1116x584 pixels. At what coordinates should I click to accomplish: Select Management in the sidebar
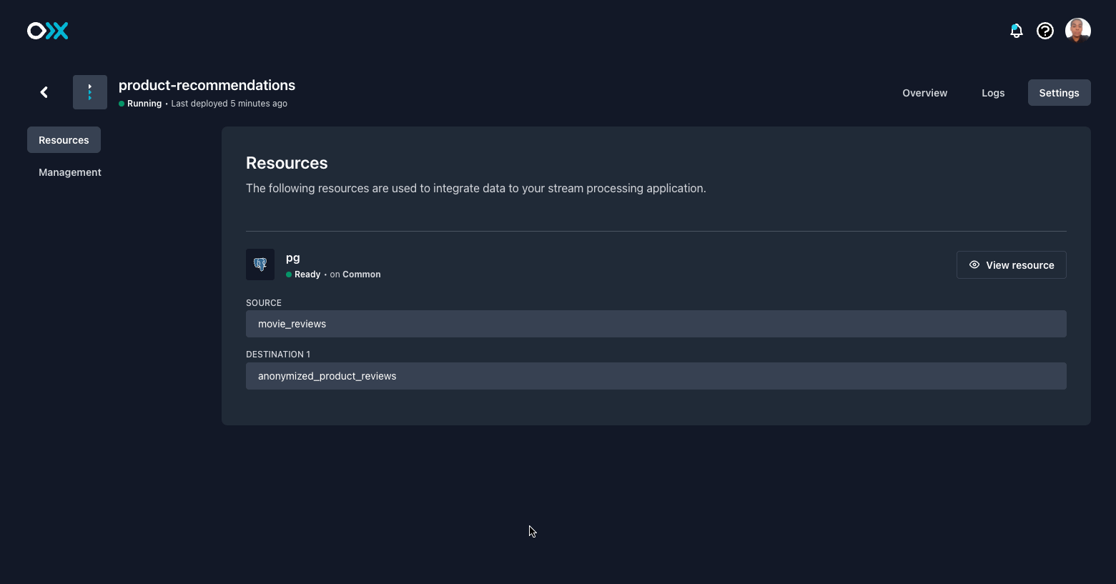(69, 172)
